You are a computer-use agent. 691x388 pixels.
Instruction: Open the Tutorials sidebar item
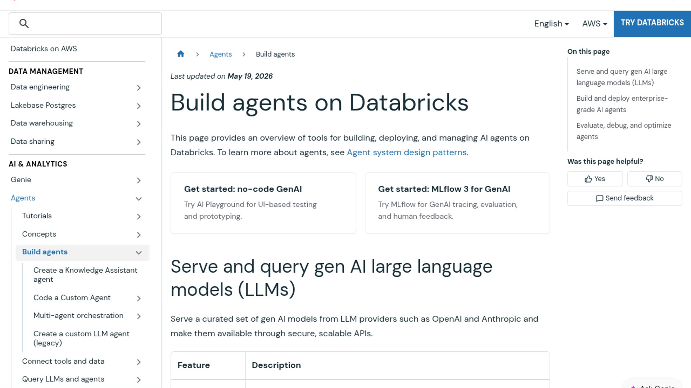(37, 216)
